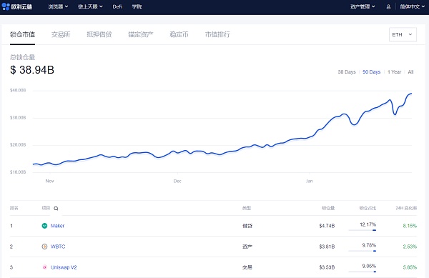Switch to the 交易所 tab
The image size is (429, 278).
point(61,34)
